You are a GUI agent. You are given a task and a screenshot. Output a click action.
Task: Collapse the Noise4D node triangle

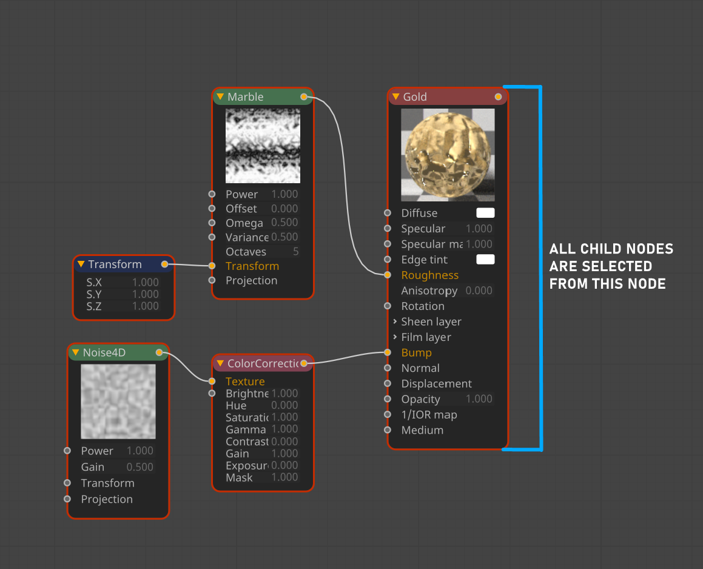tap(76, 352)
